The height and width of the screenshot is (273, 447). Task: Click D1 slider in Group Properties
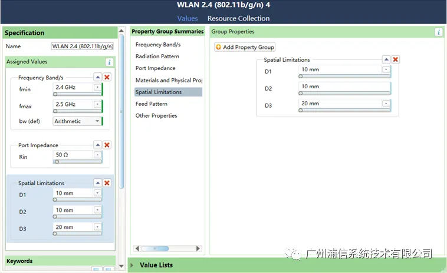click(x=344, y=76)
